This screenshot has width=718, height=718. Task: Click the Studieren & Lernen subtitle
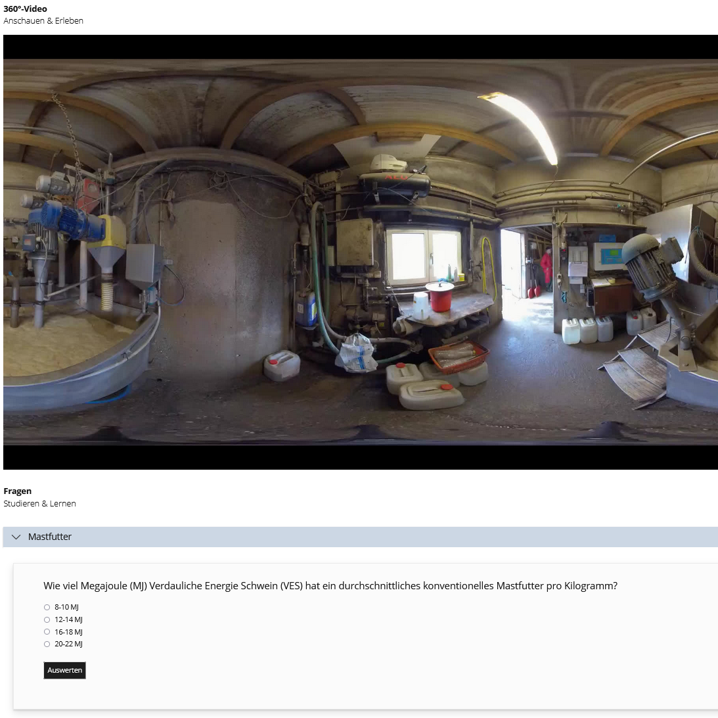click(x=39, y=503)
